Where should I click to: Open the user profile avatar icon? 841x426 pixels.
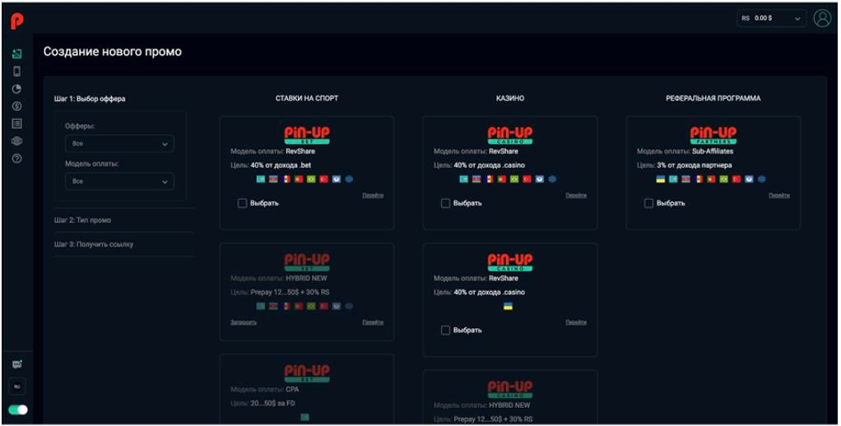click(822, 18)
